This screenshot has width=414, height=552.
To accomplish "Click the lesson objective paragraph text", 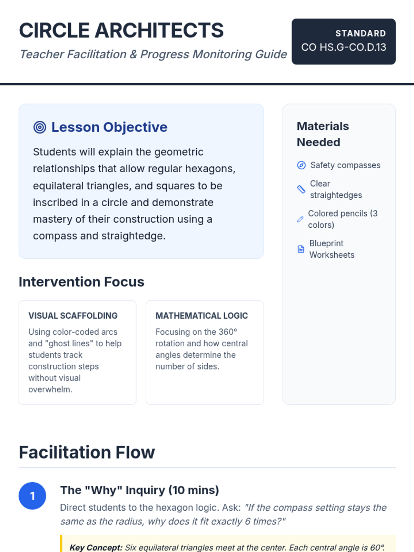I will (x=134, y=194).
